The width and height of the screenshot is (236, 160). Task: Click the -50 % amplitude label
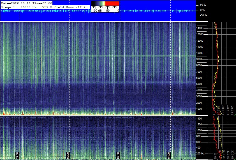pyautogui.click(x=203, y=15)
